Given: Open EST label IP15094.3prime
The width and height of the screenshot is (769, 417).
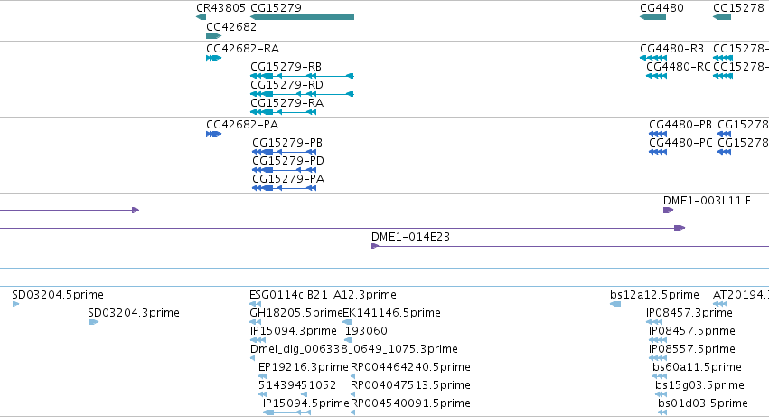Looking at the screenshot, I should click(x=294, y=332).
